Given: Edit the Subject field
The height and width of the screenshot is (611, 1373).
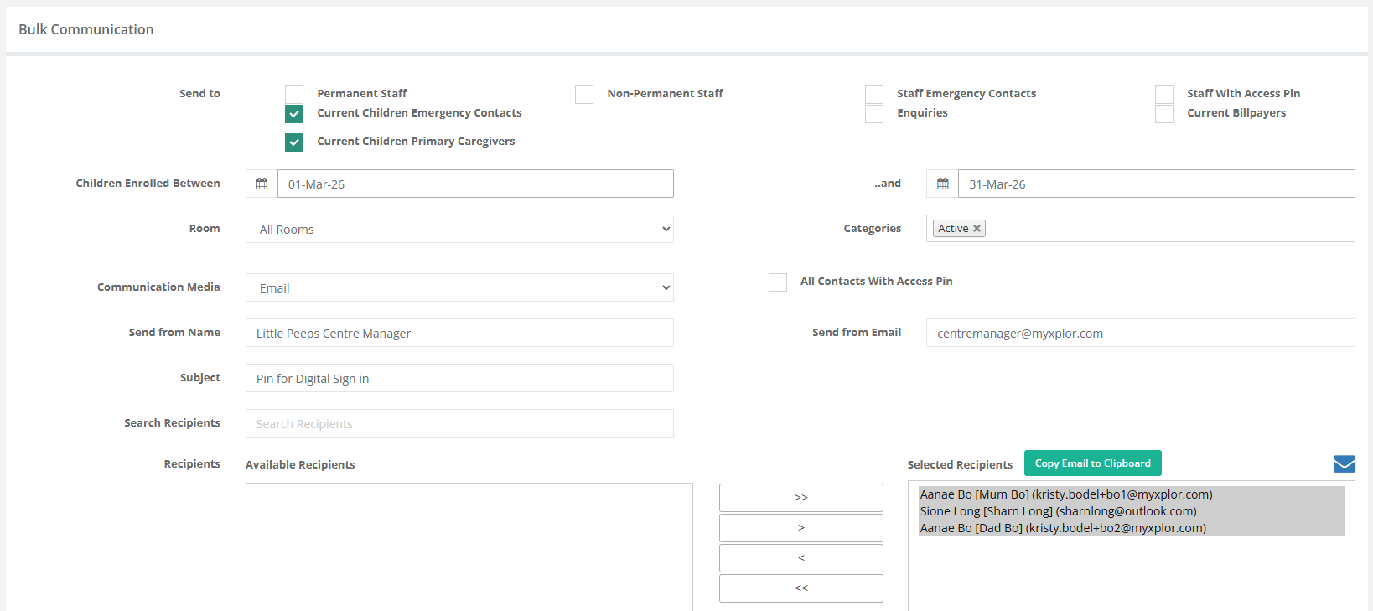Looking at the screenshot, I should 459,378.
